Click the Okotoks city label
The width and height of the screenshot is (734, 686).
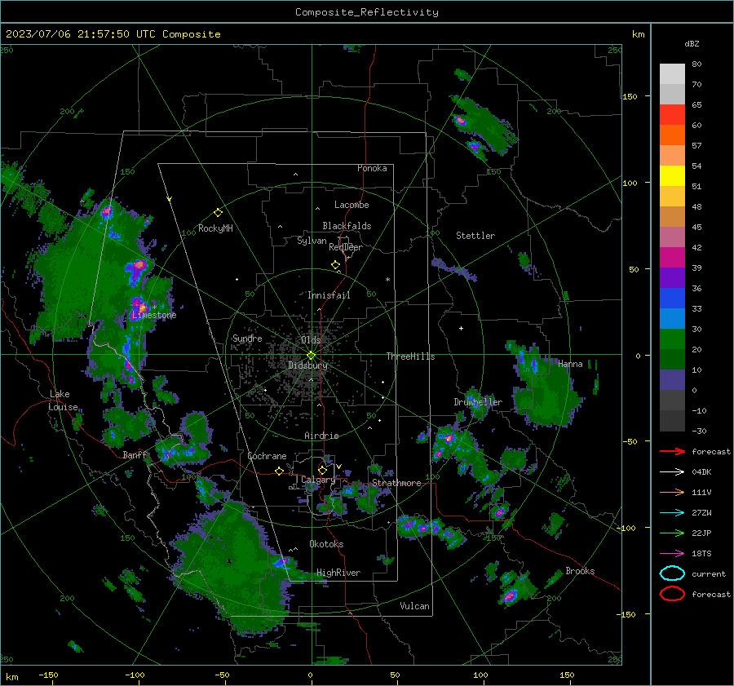point(326,544)
